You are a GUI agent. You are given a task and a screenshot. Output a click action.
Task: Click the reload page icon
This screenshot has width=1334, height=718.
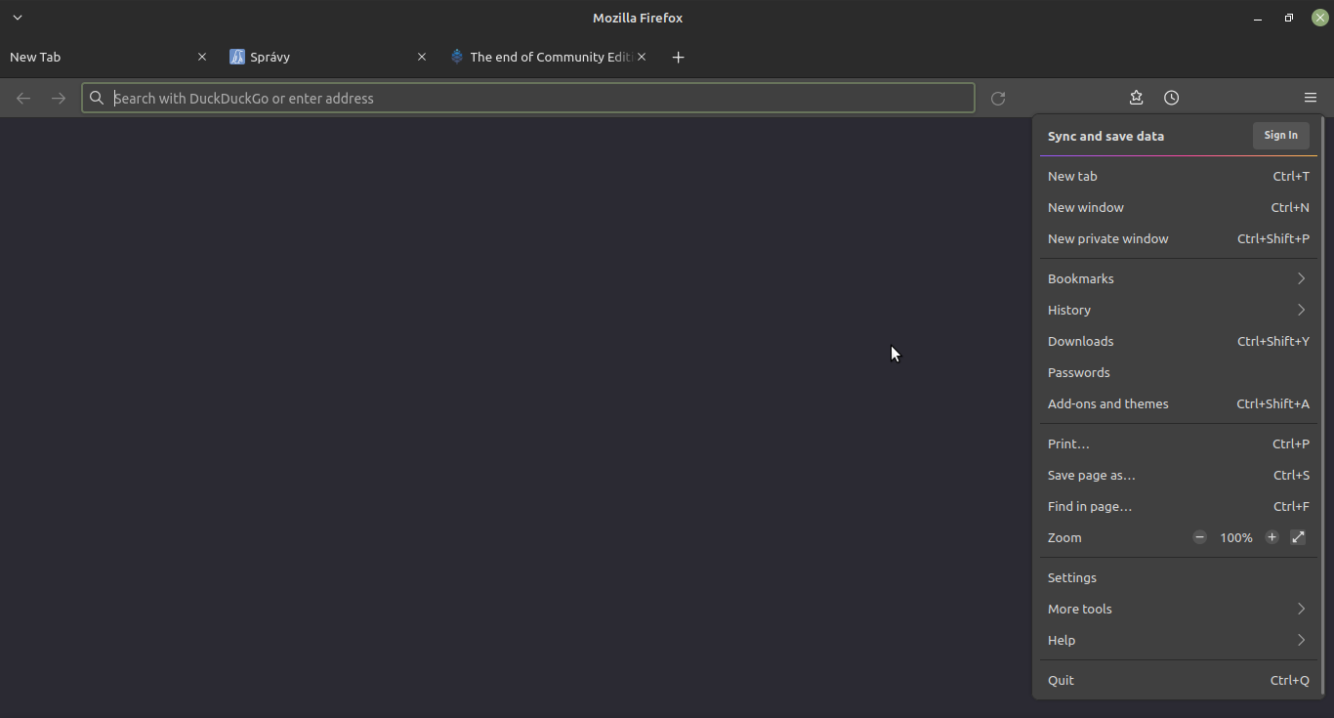[997, 98]
